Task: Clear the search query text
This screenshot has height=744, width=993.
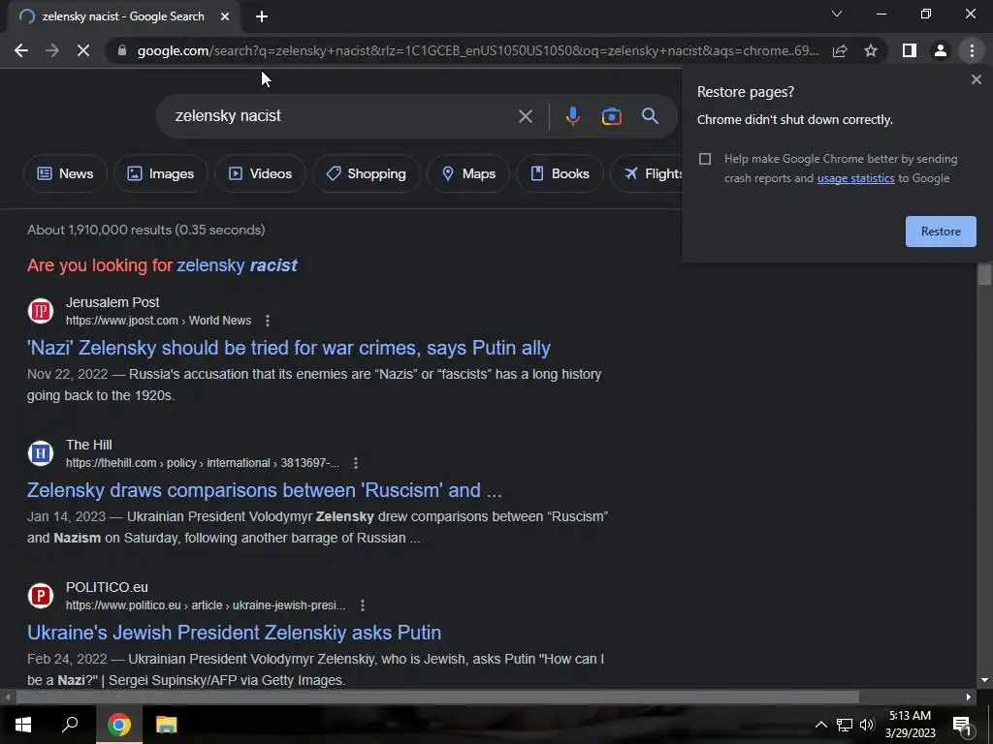Action: [x=525, y=116]
